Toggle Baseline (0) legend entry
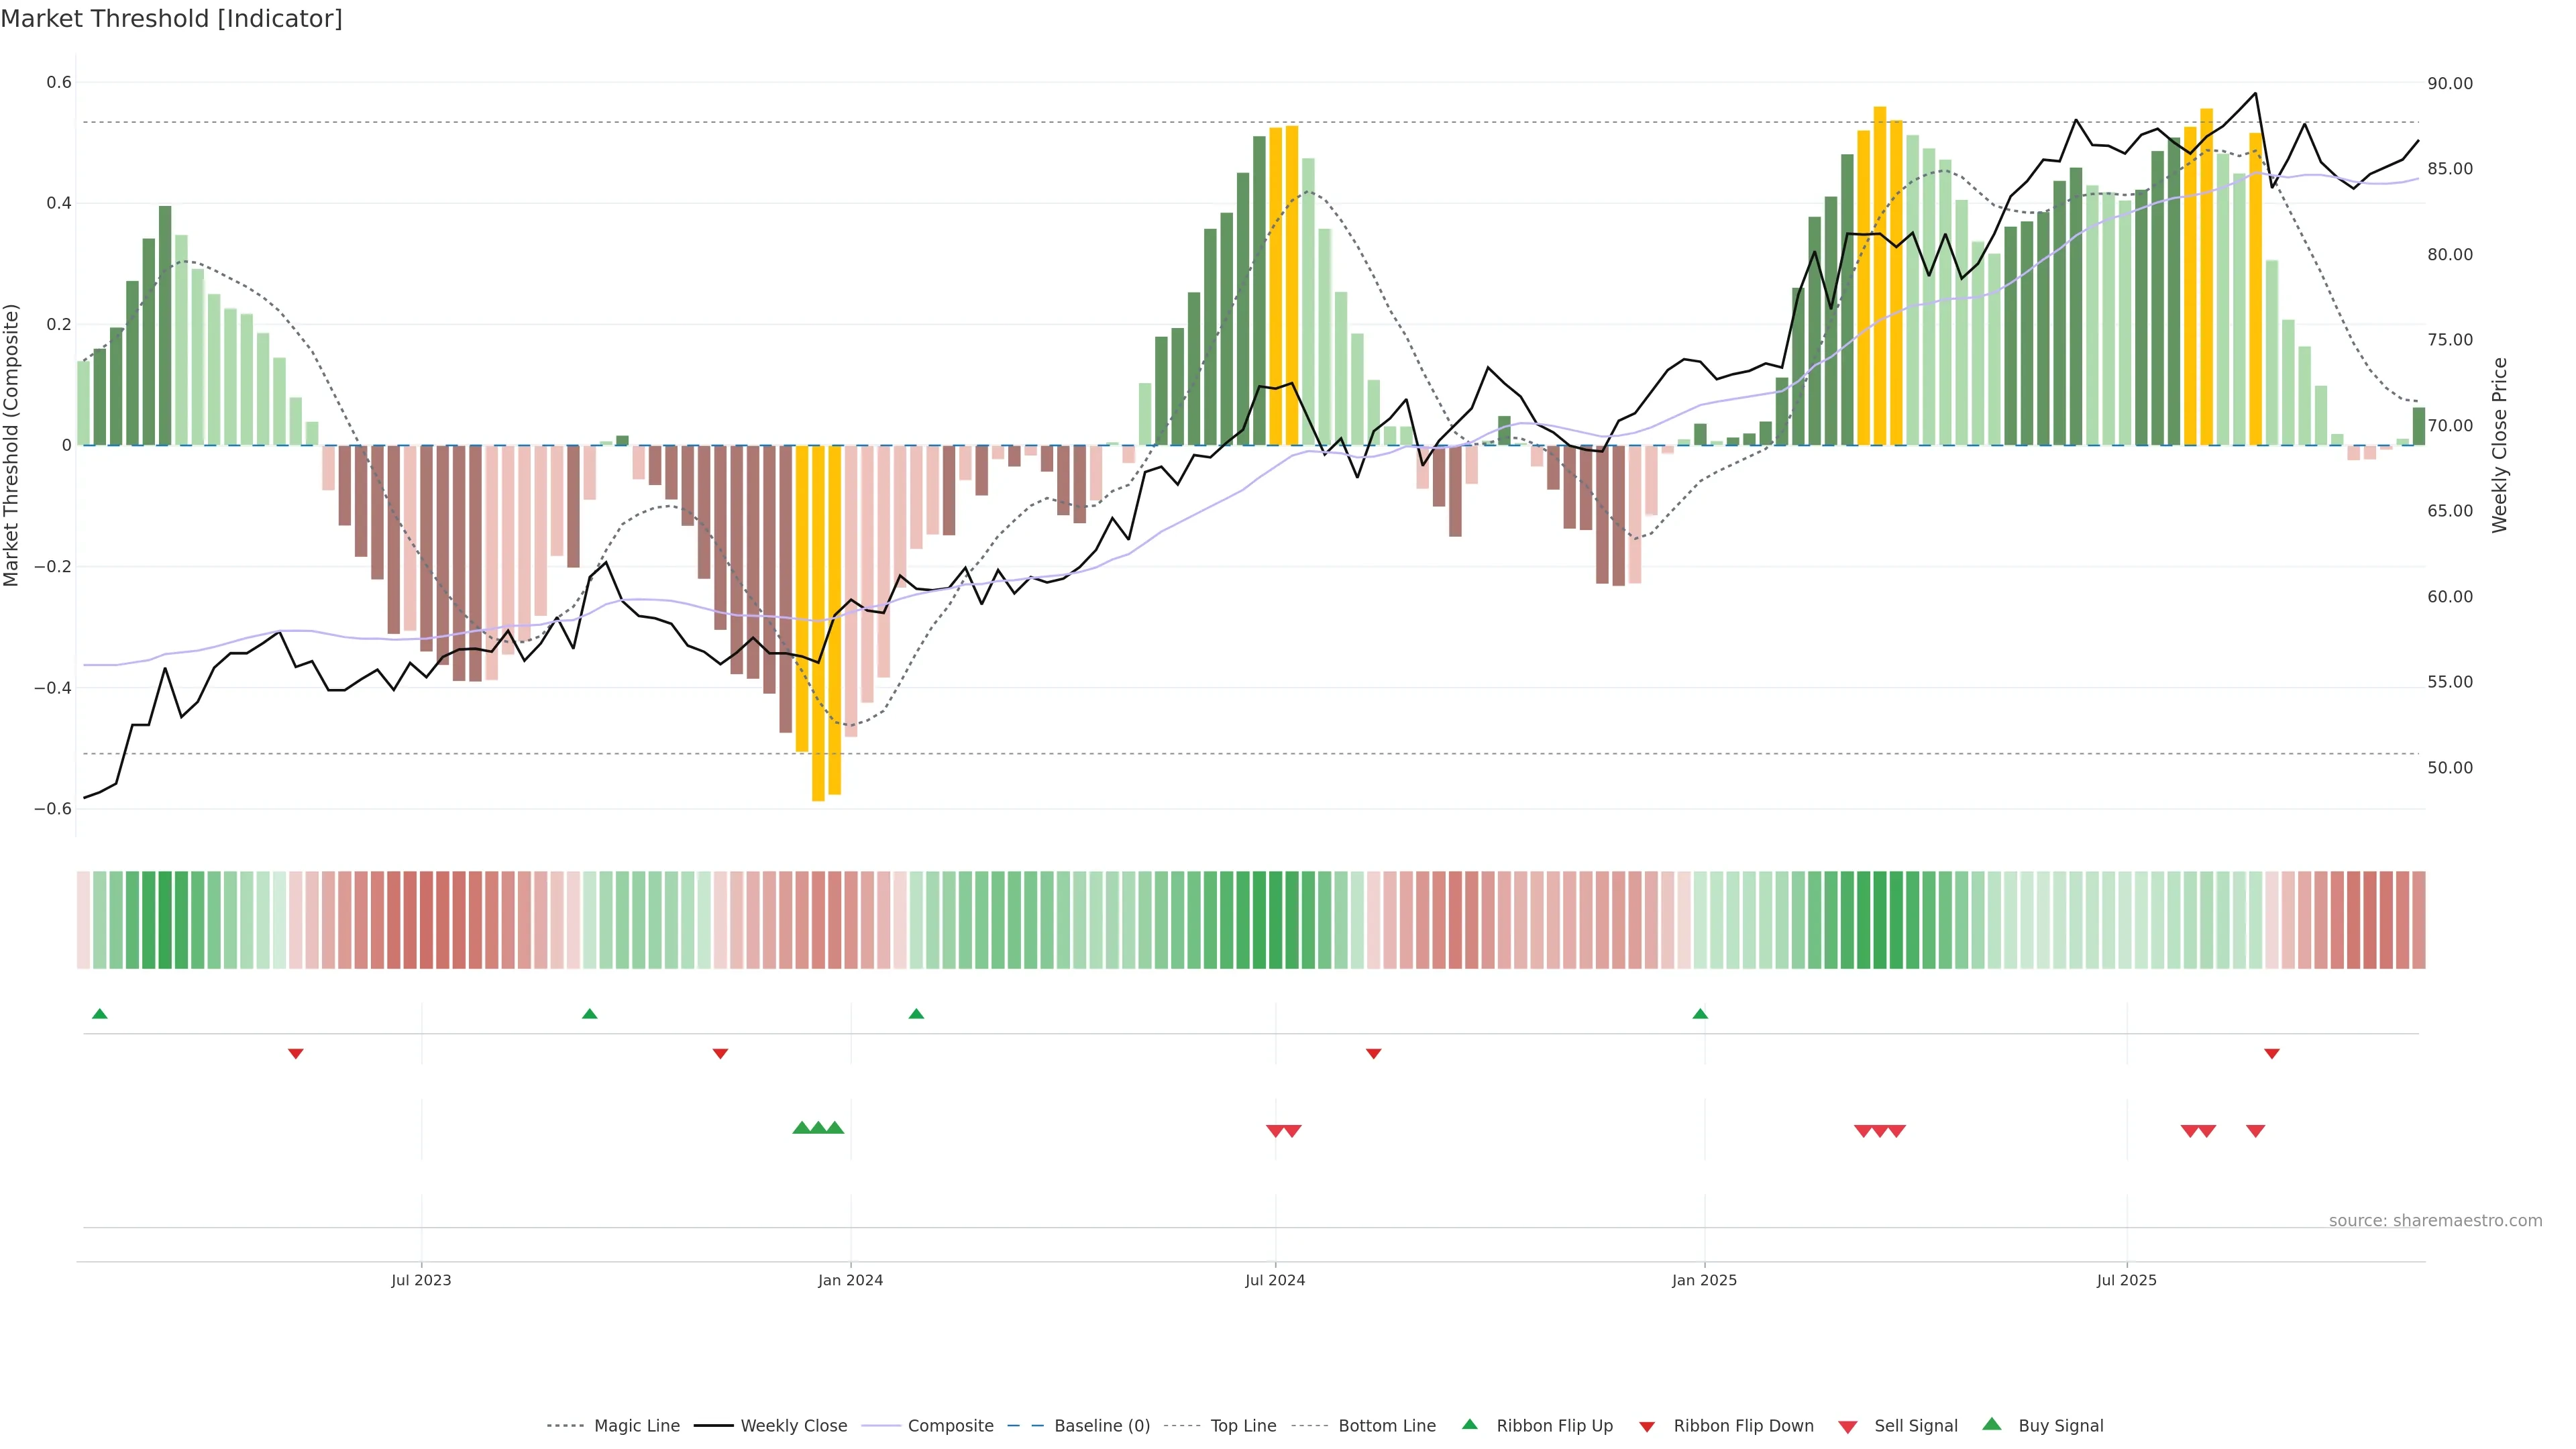This screenshot has height=1449, width=2576. 1102,1426
